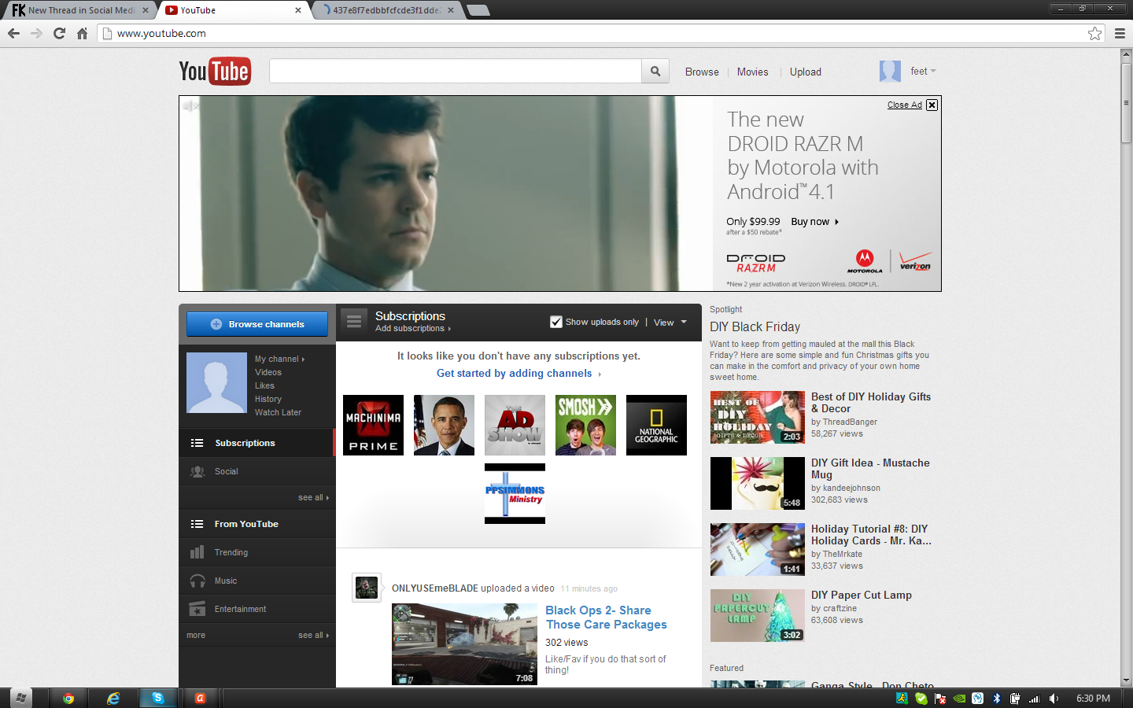The image size is (1133, 708).
Task: Click Chrome back arrow
Action: click(x=13, y=33)
